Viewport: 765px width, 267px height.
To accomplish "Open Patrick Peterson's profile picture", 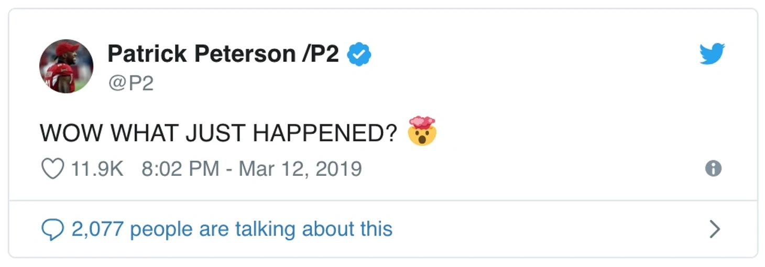I will [66, 66].
